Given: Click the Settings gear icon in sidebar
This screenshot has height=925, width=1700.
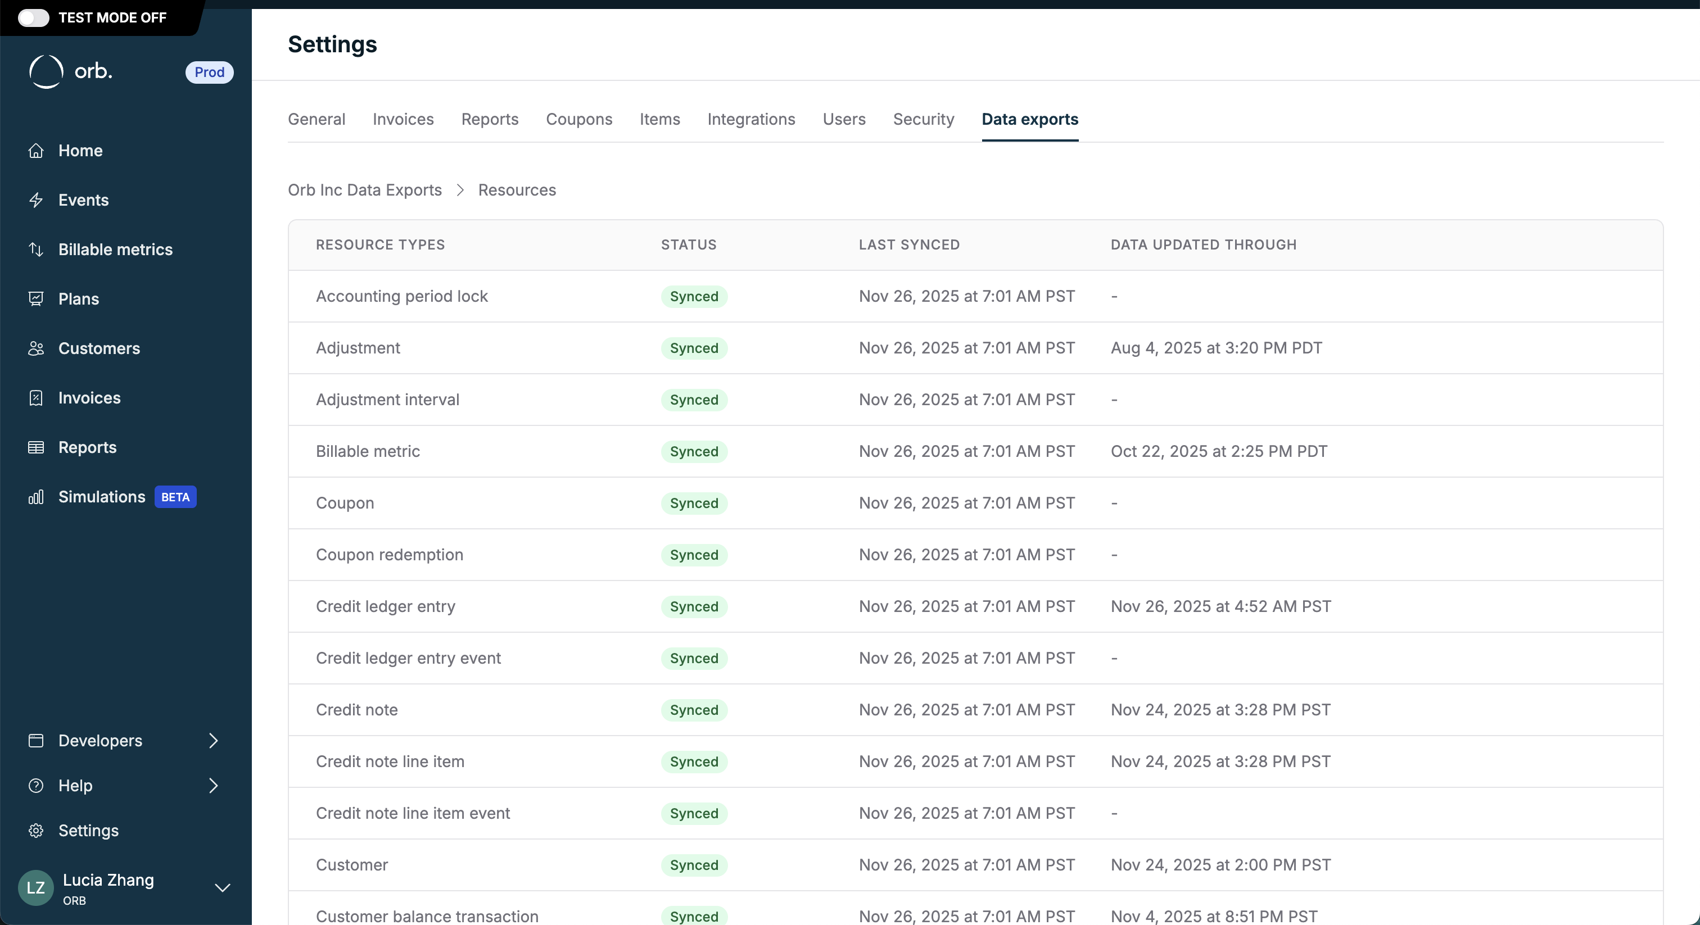Looking at the screenshot, I should click(35, 831).
